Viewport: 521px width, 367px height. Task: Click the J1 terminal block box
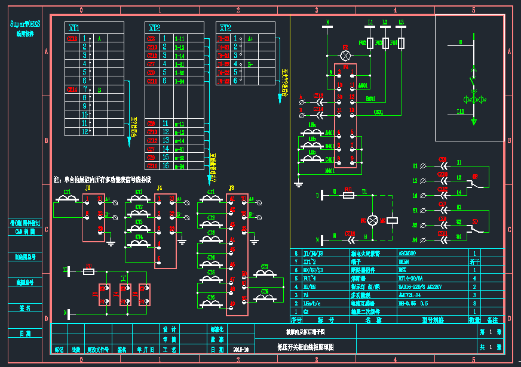[94, 218]
